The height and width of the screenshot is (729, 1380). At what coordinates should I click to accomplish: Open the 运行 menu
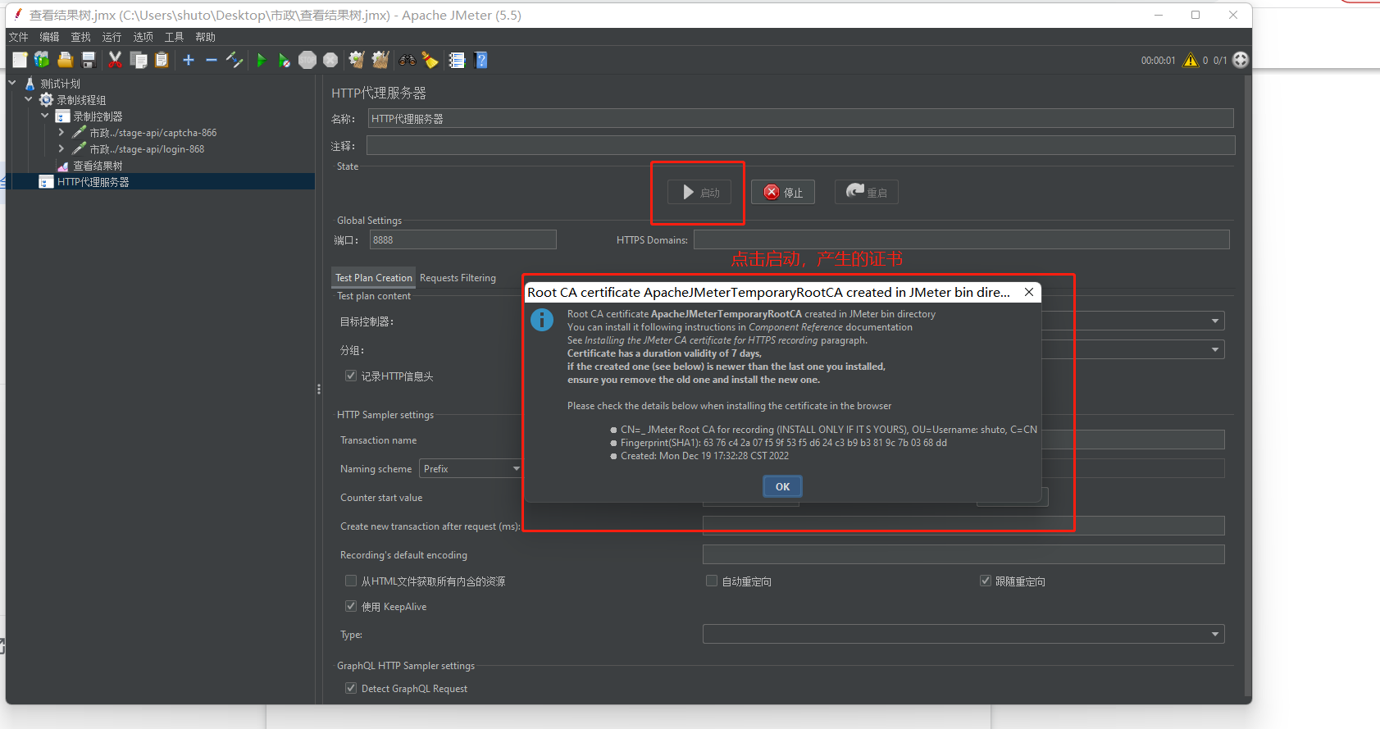click(112, 37)
